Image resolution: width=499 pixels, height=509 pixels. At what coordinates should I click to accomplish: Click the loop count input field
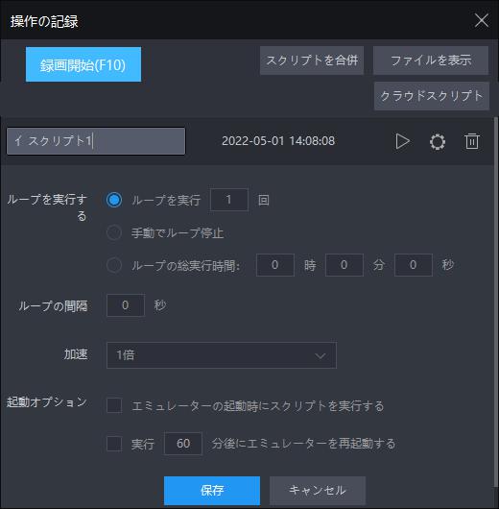point(229,200)
